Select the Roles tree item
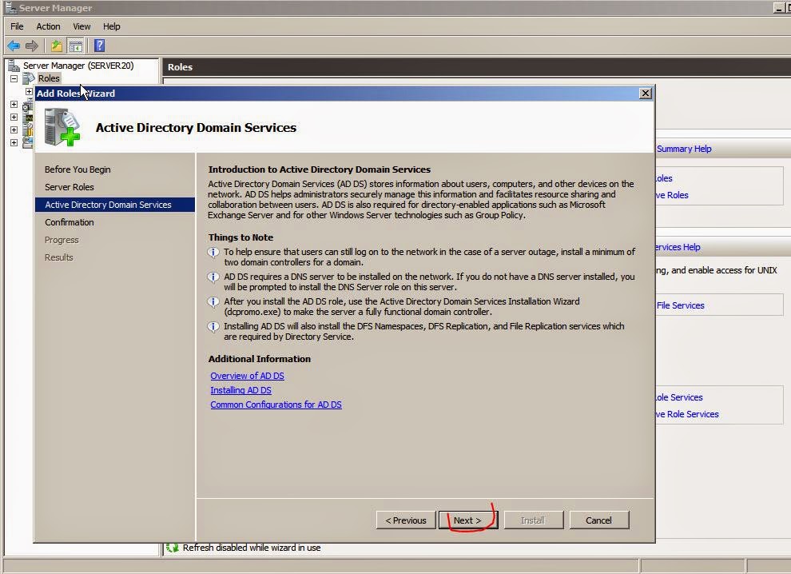The width and height of the screenshot is (791, 574). (49, 78)
